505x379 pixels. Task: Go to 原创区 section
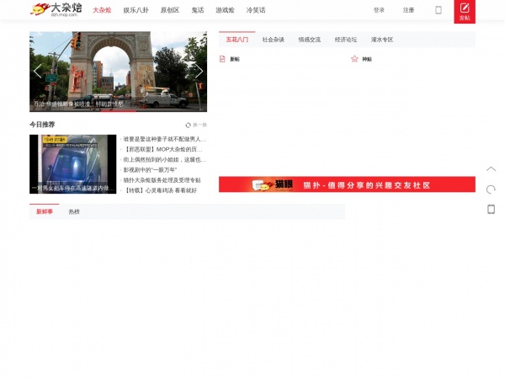click(x=170, y=10)
